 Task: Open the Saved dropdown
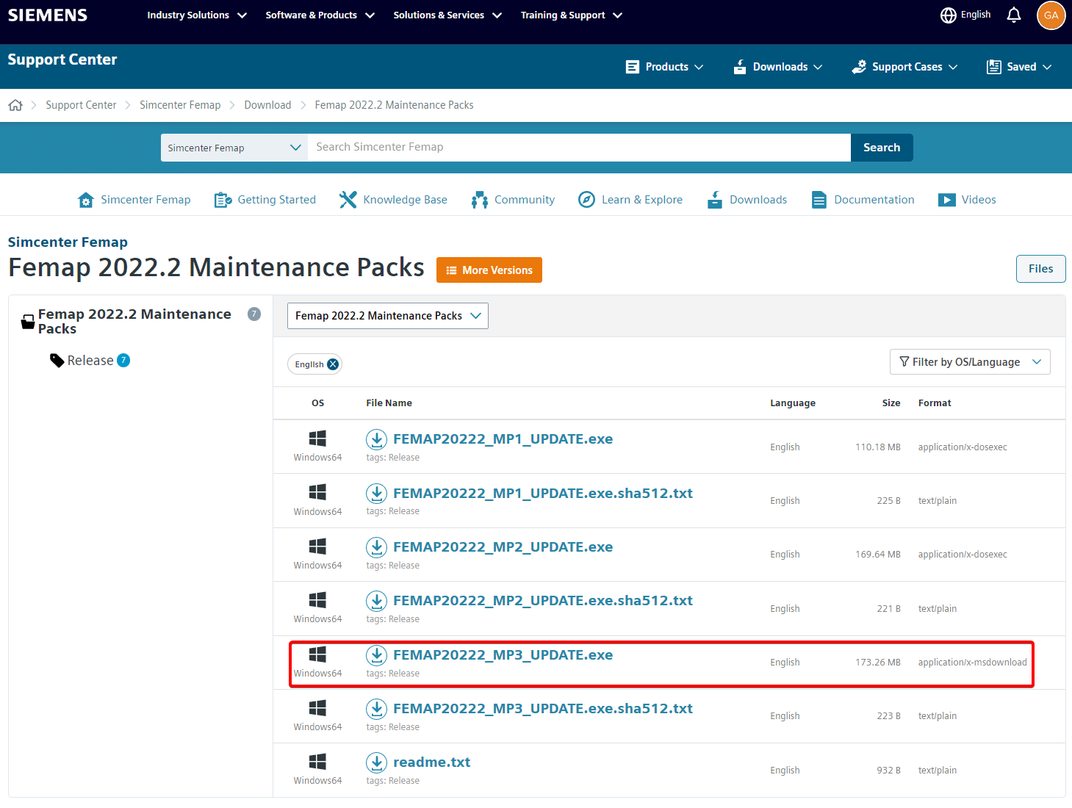point(1019,67)
